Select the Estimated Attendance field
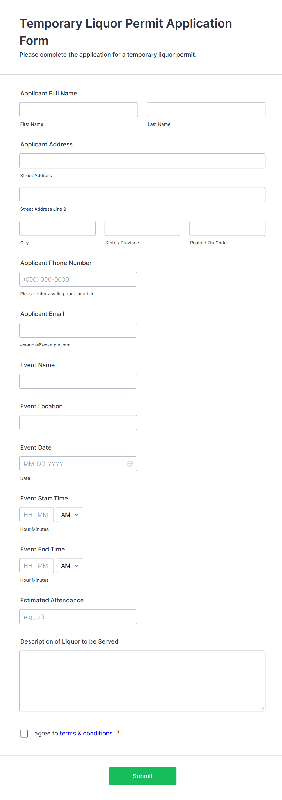282x800 pixels. tap(78, 617)
